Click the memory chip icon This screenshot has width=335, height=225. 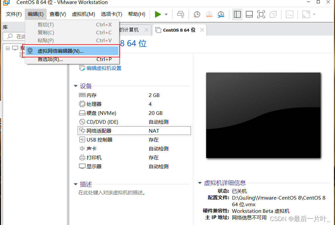pyautogui.click(x=82, y=95)
